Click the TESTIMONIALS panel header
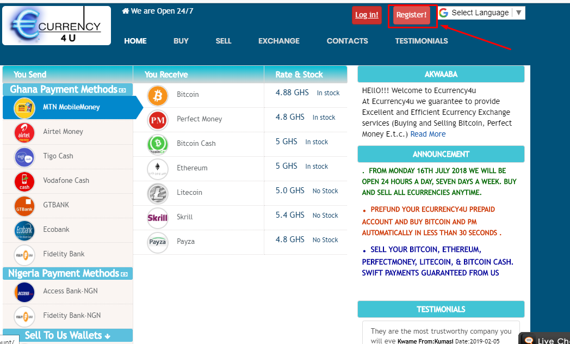570x344 pixels. [x=441, y=309]
